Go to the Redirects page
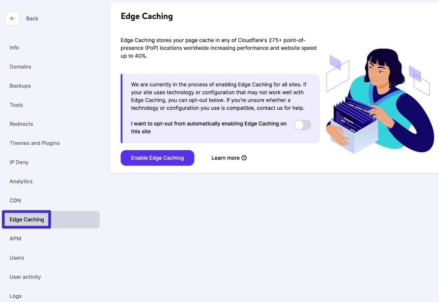 coord(21,124)
